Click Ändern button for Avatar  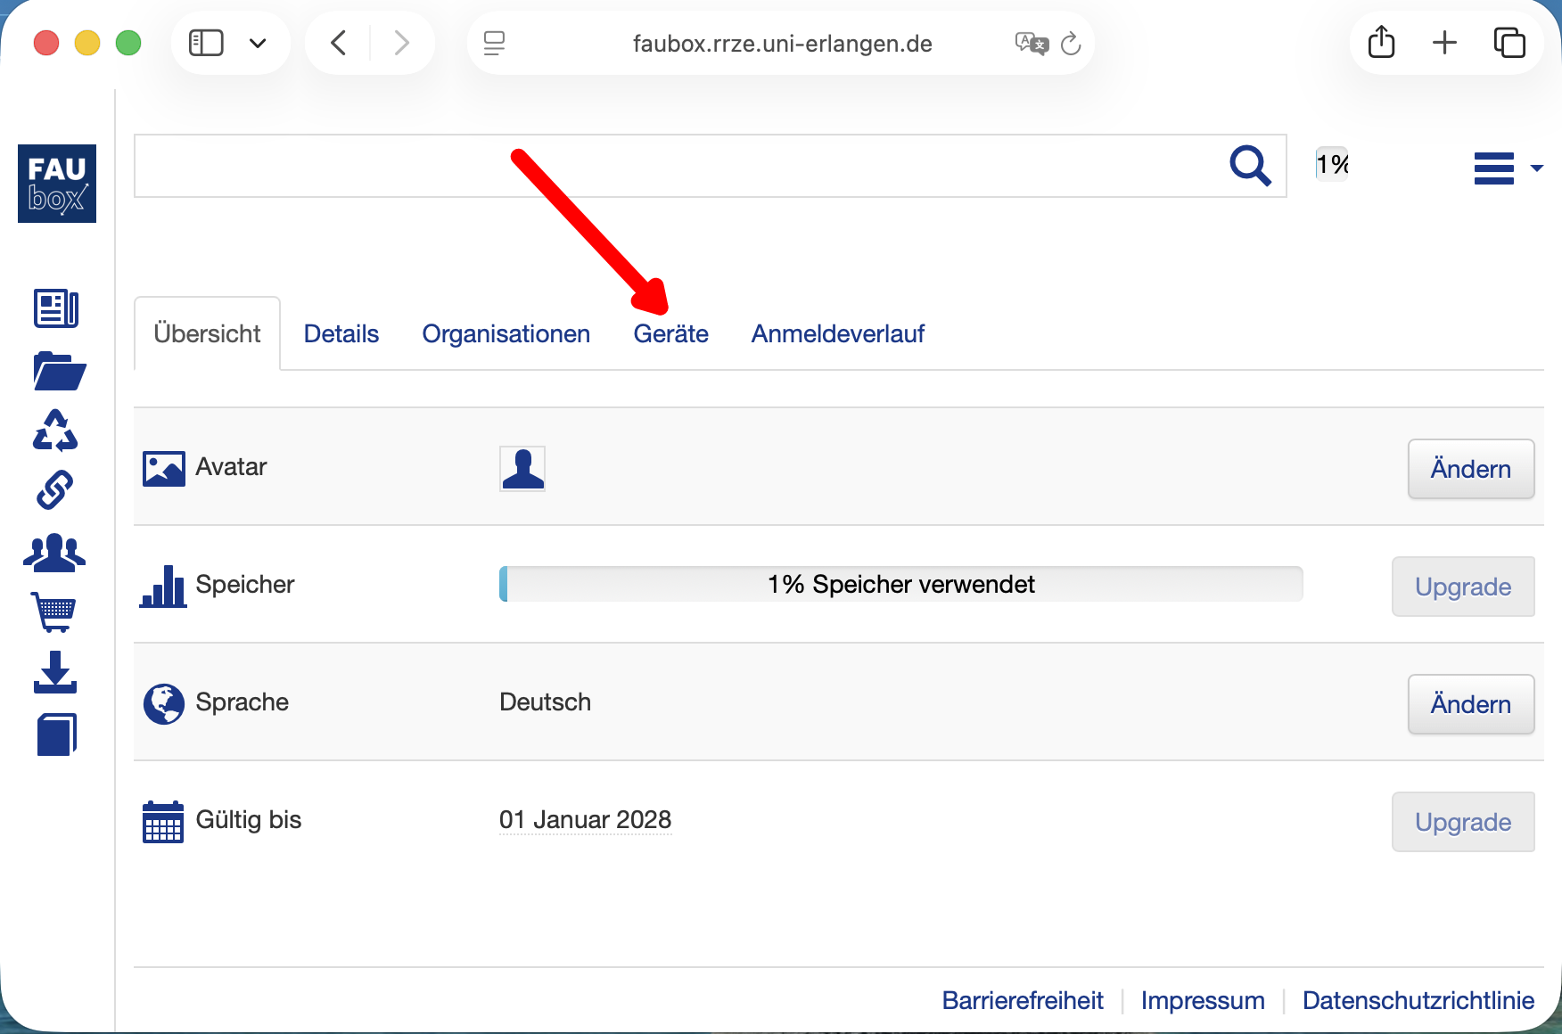pos(1470,469)
